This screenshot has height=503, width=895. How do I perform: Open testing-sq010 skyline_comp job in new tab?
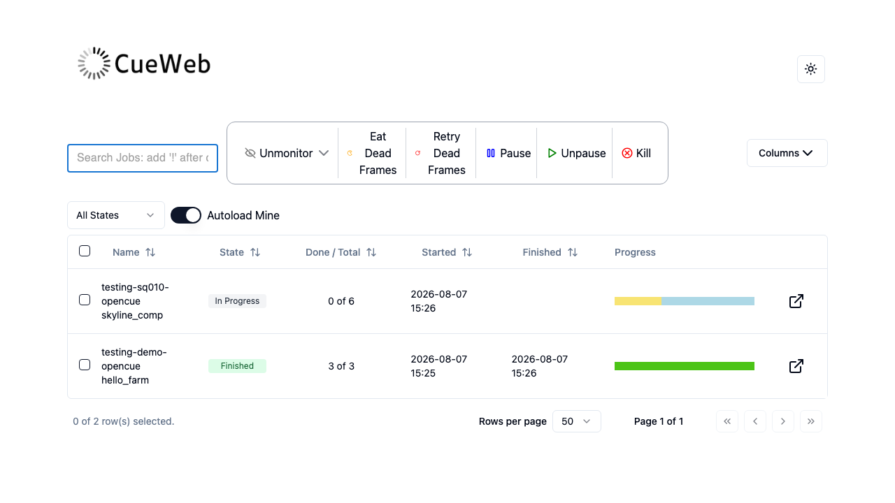796,301
